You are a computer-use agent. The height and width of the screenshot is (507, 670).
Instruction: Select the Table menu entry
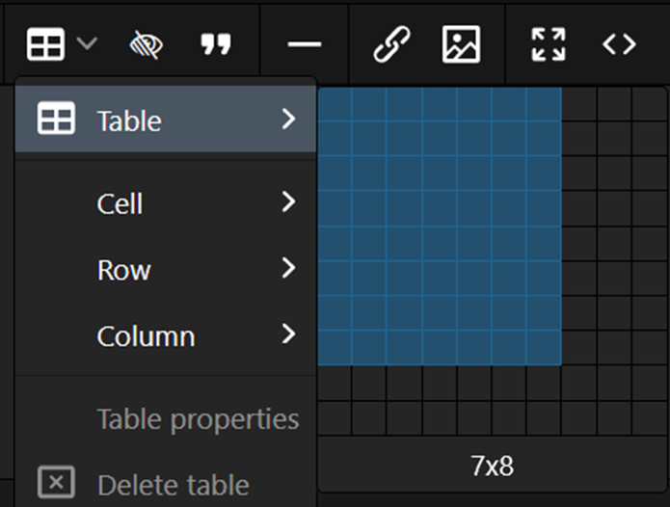pos(166,119)
